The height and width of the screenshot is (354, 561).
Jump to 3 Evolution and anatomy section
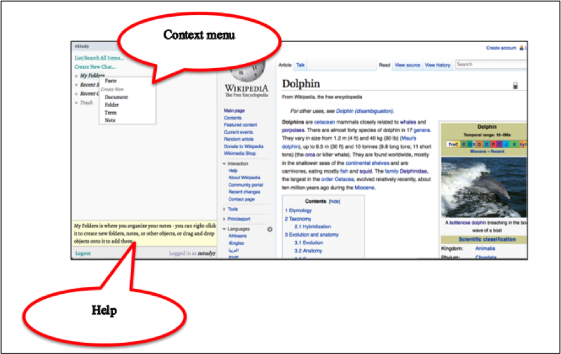pyautogui.click(x=312, y=235)
